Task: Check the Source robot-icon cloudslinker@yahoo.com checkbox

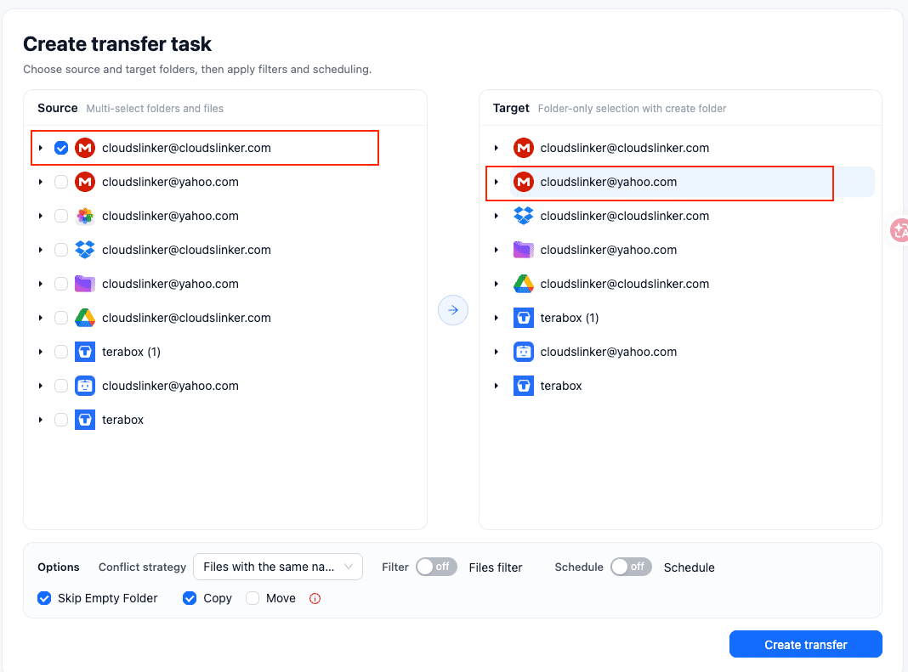Action: (x=61, y=386)
